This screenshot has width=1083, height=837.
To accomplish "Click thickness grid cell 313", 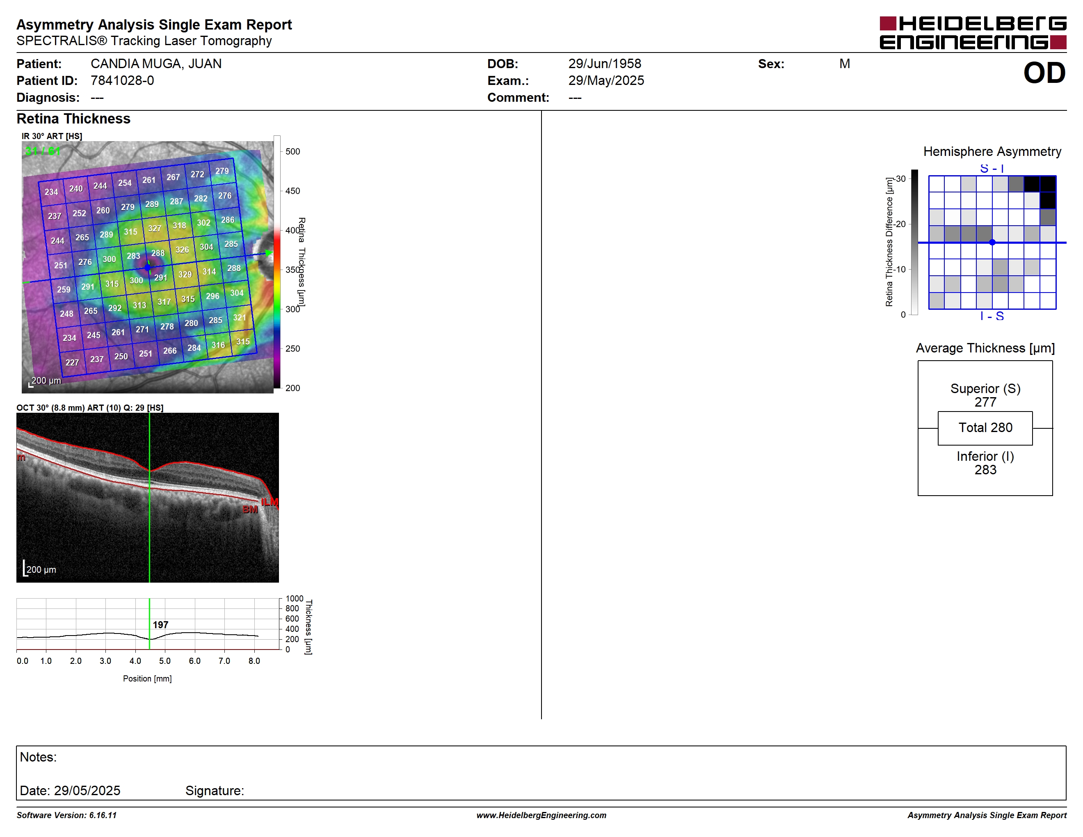I will [x=139, y=305].
